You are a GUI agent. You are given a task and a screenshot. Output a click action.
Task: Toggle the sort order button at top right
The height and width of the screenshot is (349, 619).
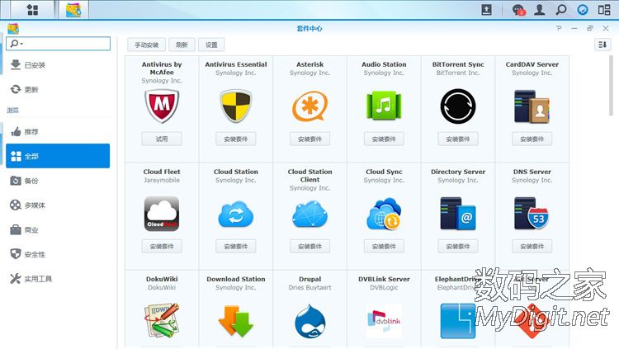point(602,45)
